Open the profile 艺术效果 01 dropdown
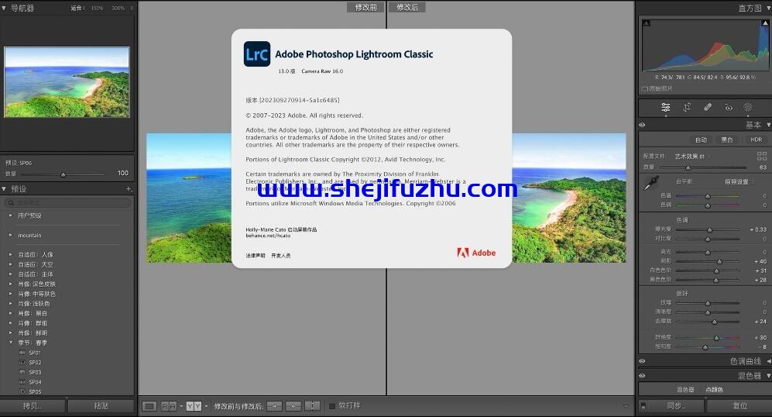 point(693,157)
